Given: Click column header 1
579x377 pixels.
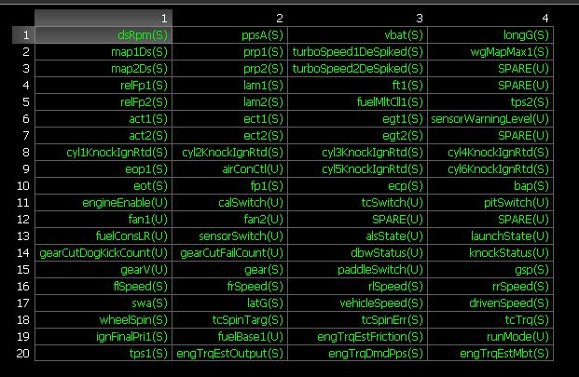Looking at the screenshot, I should [x=103, y=18].
